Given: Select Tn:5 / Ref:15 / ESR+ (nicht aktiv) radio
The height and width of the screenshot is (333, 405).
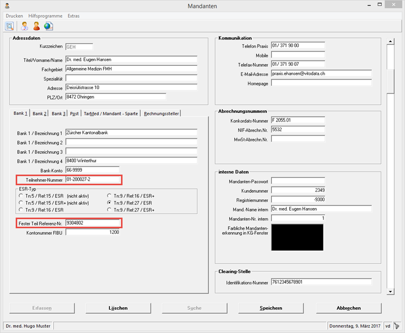Looking at the screenshot, I should pyautogui.click(x=21, y=202).
